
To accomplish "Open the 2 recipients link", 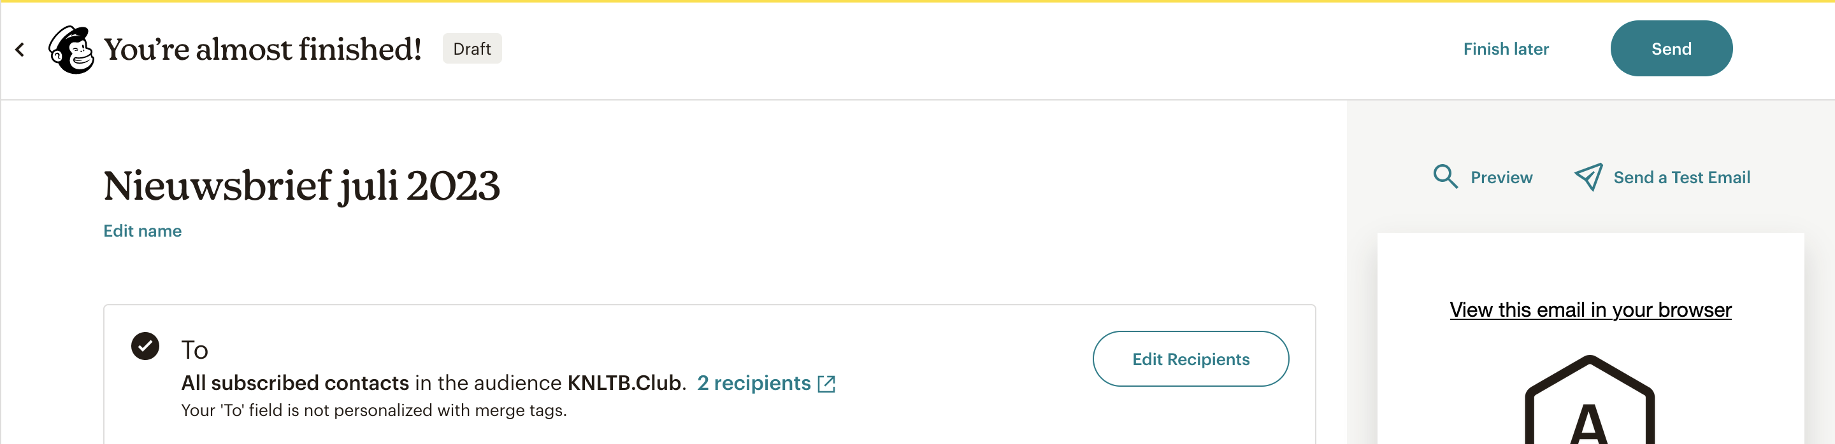I will pyautogui.click(x=754, y=384).
